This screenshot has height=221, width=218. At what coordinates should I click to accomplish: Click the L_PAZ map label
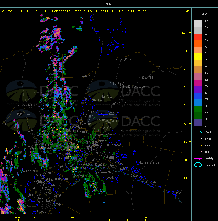(177, 193)
